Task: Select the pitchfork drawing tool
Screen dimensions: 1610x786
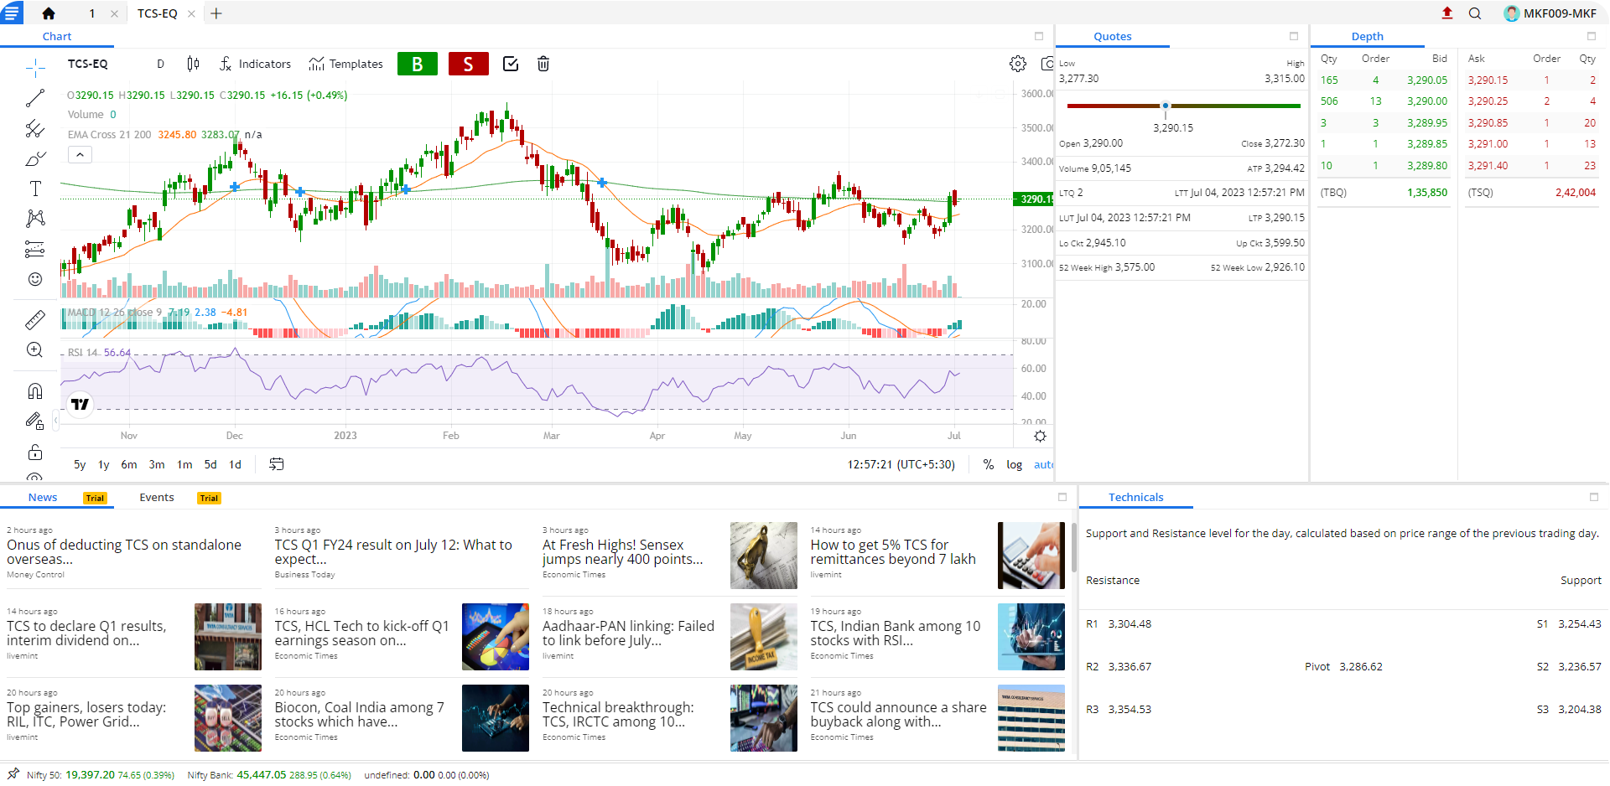Action: pos(35,128)
